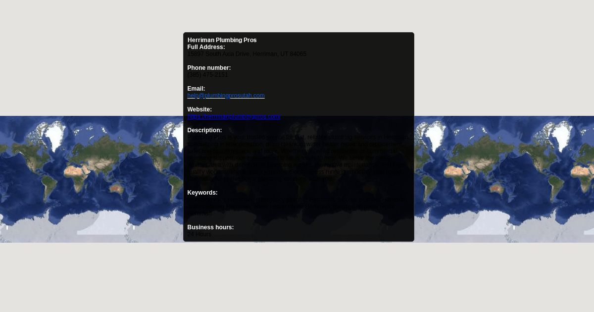Click the Website label
Image resolution: width=594 pixels, height=312 pixels.
pos(199,109)
